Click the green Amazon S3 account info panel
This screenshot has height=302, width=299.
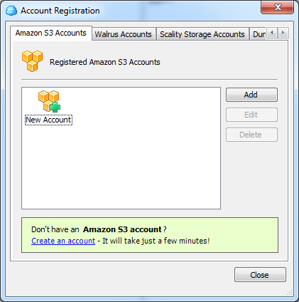coord(150,235)
